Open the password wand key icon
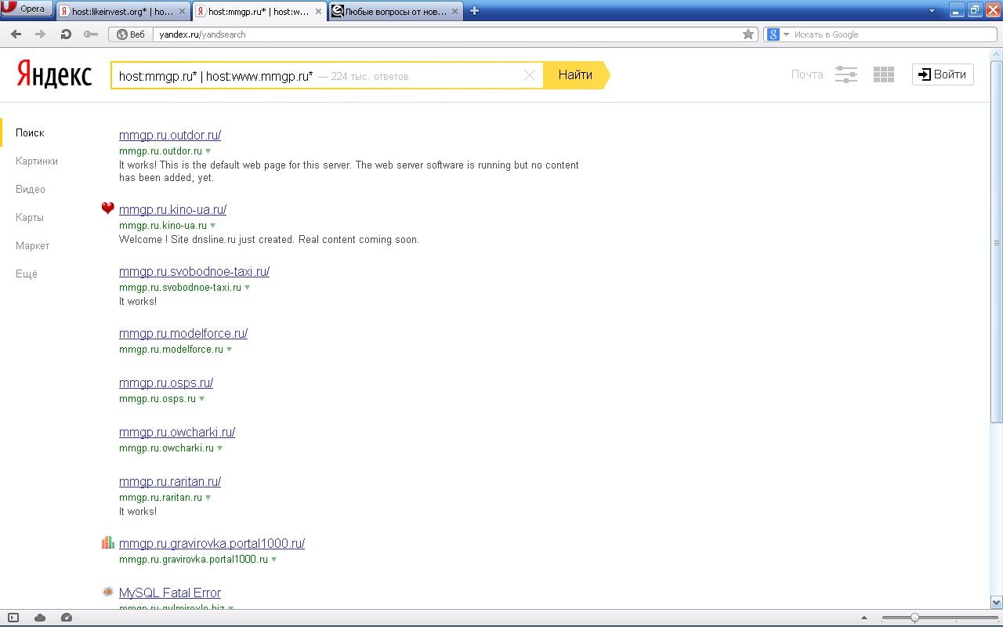Image resolution: width=1003 pixels, height=627 pixels. click(x=91, y=34)
